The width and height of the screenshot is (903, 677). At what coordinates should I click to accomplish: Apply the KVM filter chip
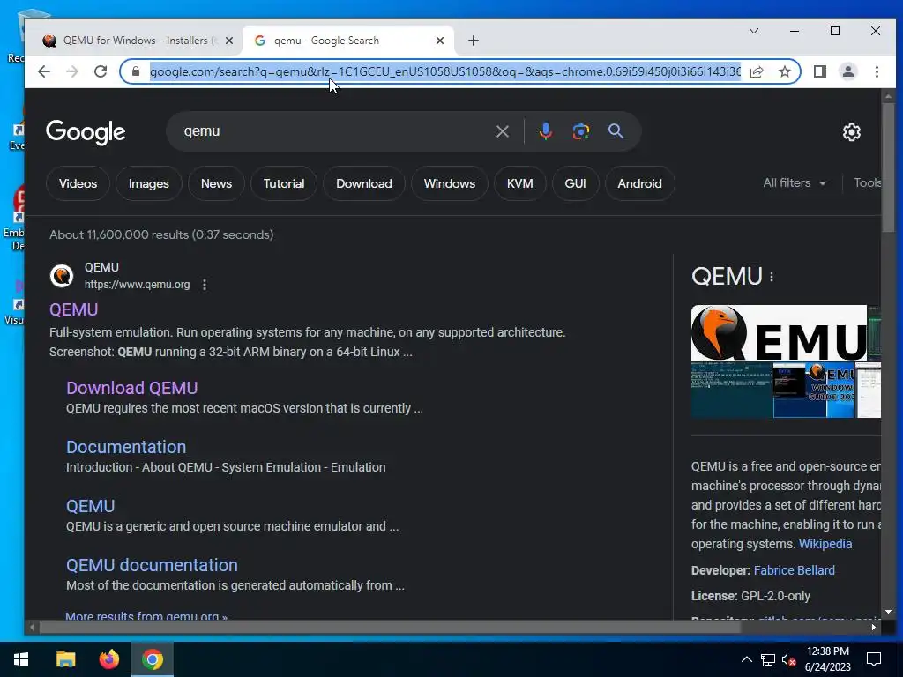pyautogui.click(x=520, y=183)
